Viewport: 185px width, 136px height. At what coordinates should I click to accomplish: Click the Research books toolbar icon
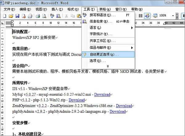[x=58, y=16]
